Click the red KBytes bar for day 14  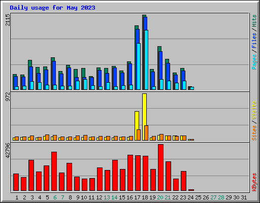click(x=115, y=175)
